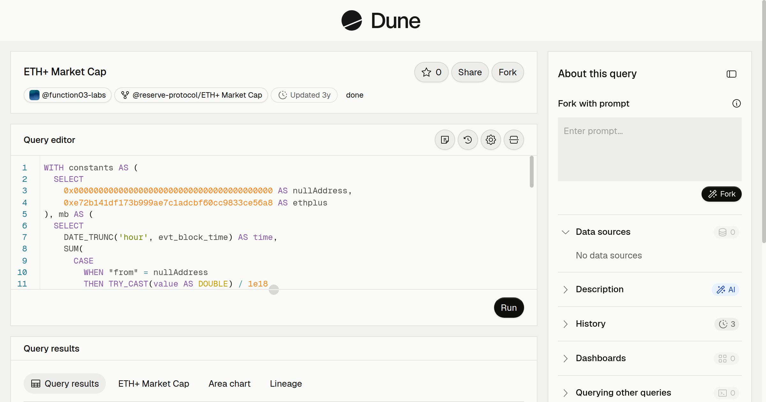Click the History count badge showing 3
This screenshot has height=402, width=766.
[727, 324]
